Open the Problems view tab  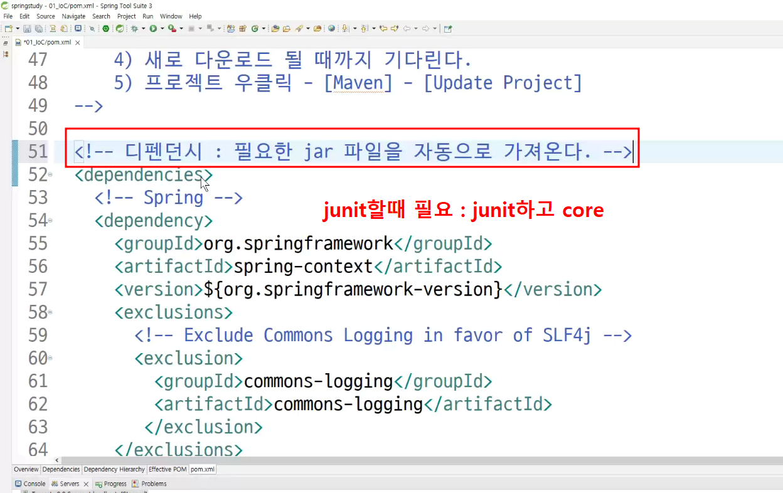149,484
